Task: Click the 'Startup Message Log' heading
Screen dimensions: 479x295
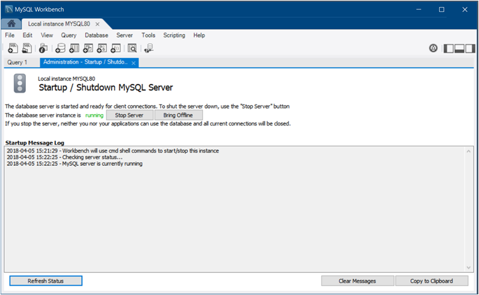Action: coord(35,142)
